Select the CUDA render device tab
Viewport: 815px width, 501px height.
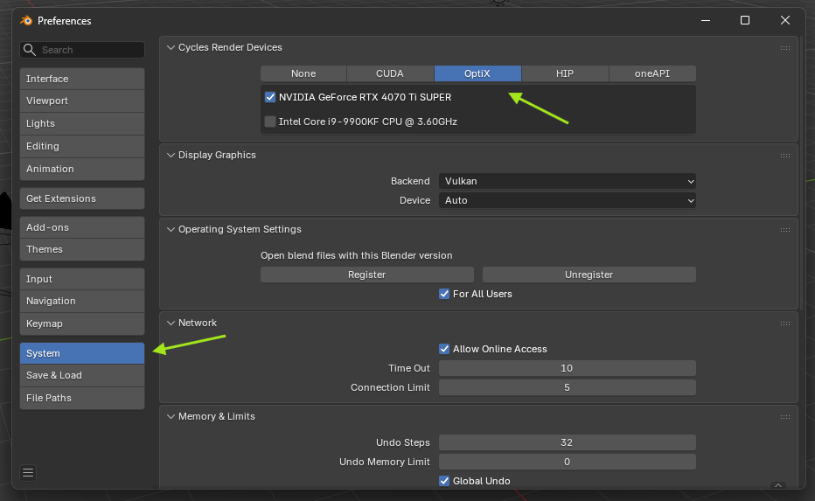point(390,73)
